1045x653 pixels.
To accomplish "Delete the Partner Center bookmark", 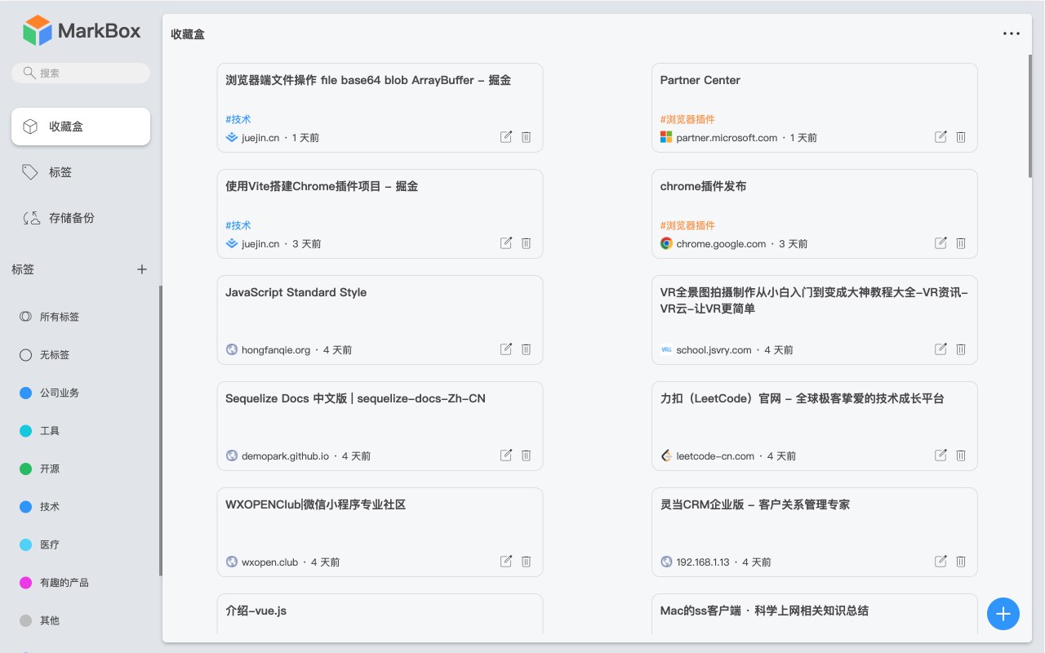I will (961, 137).
